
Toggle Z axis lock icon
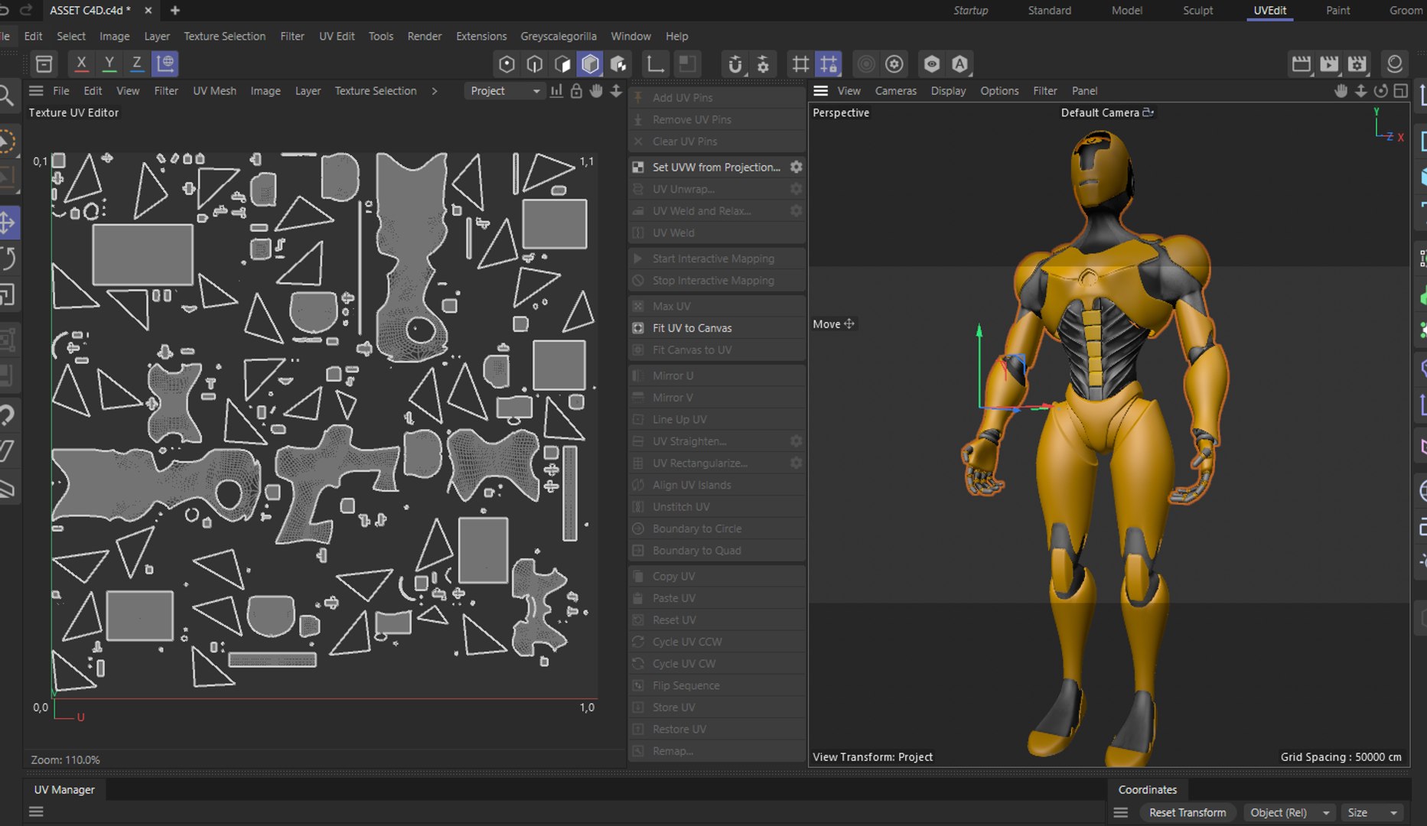click(136, 63)
